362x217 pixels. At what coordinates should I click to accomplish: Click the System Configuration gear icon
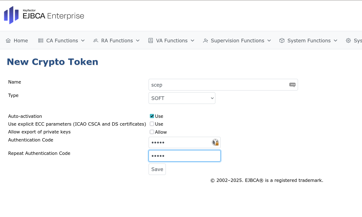point(348,40)
